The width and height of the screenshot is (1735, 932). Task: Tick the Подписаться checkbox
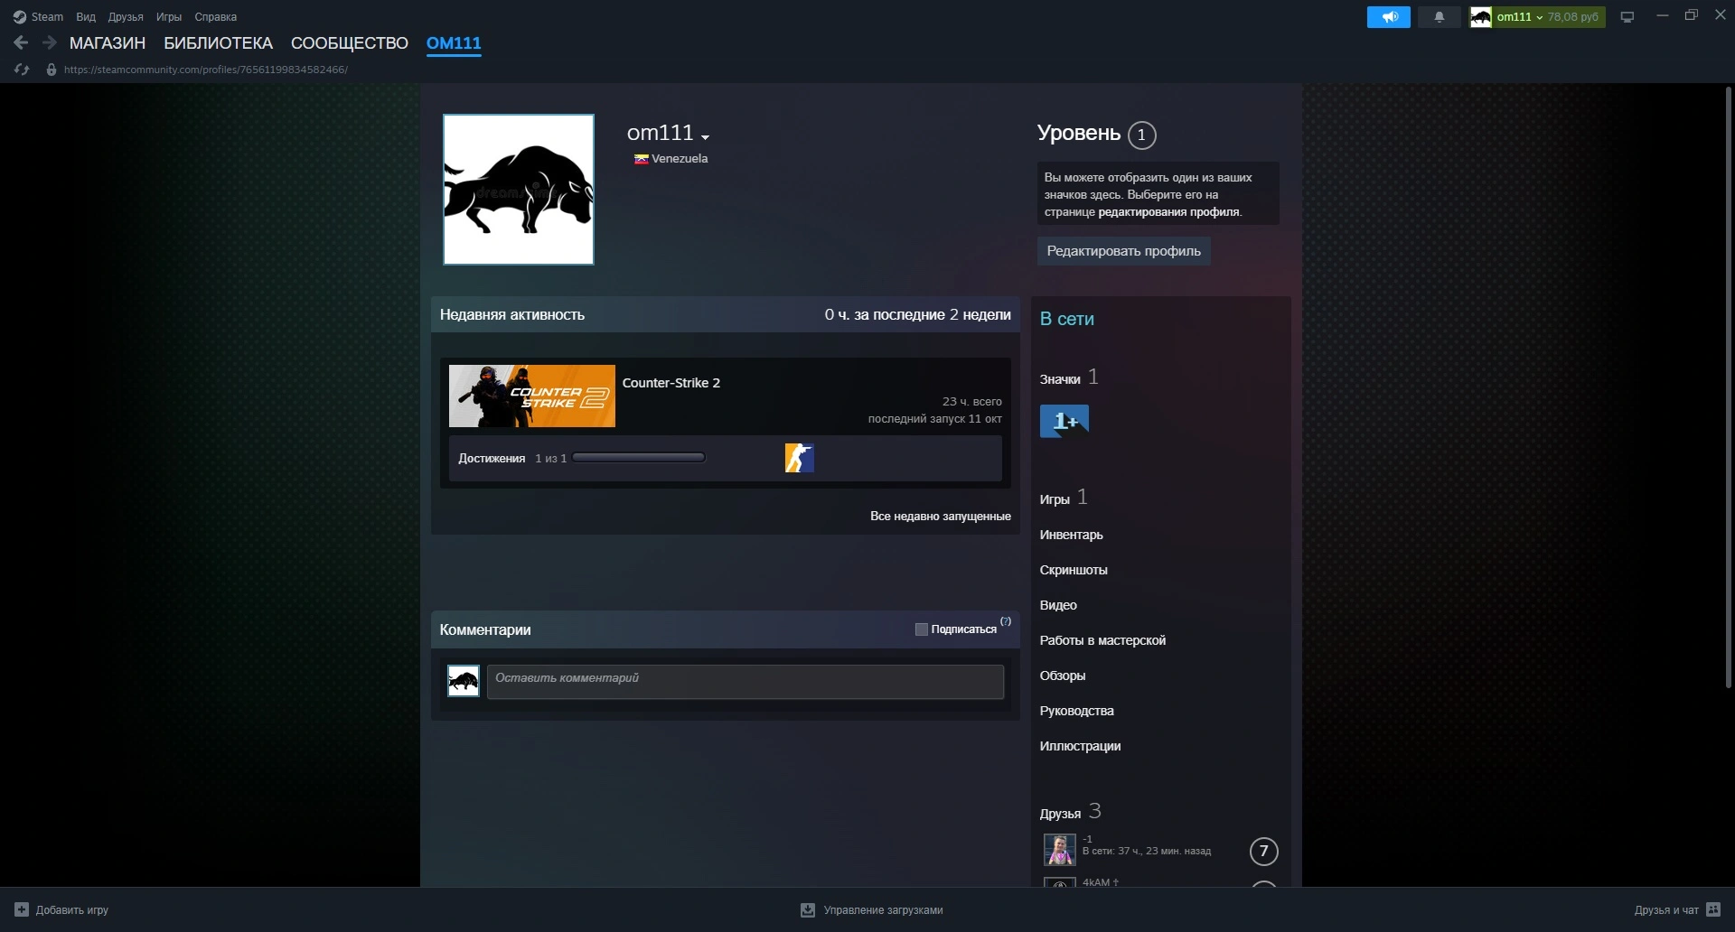[x=922, y=629]
